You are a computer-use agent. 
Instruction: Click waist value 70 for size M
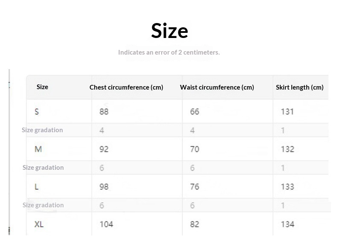point(195,149)
